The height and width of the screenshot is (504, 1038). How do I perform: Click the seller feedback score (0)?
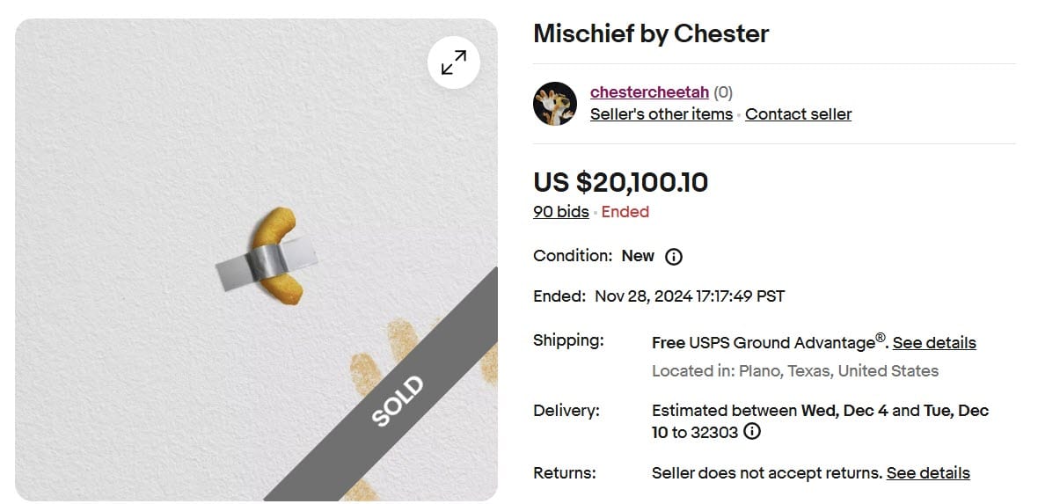[723, 92]
